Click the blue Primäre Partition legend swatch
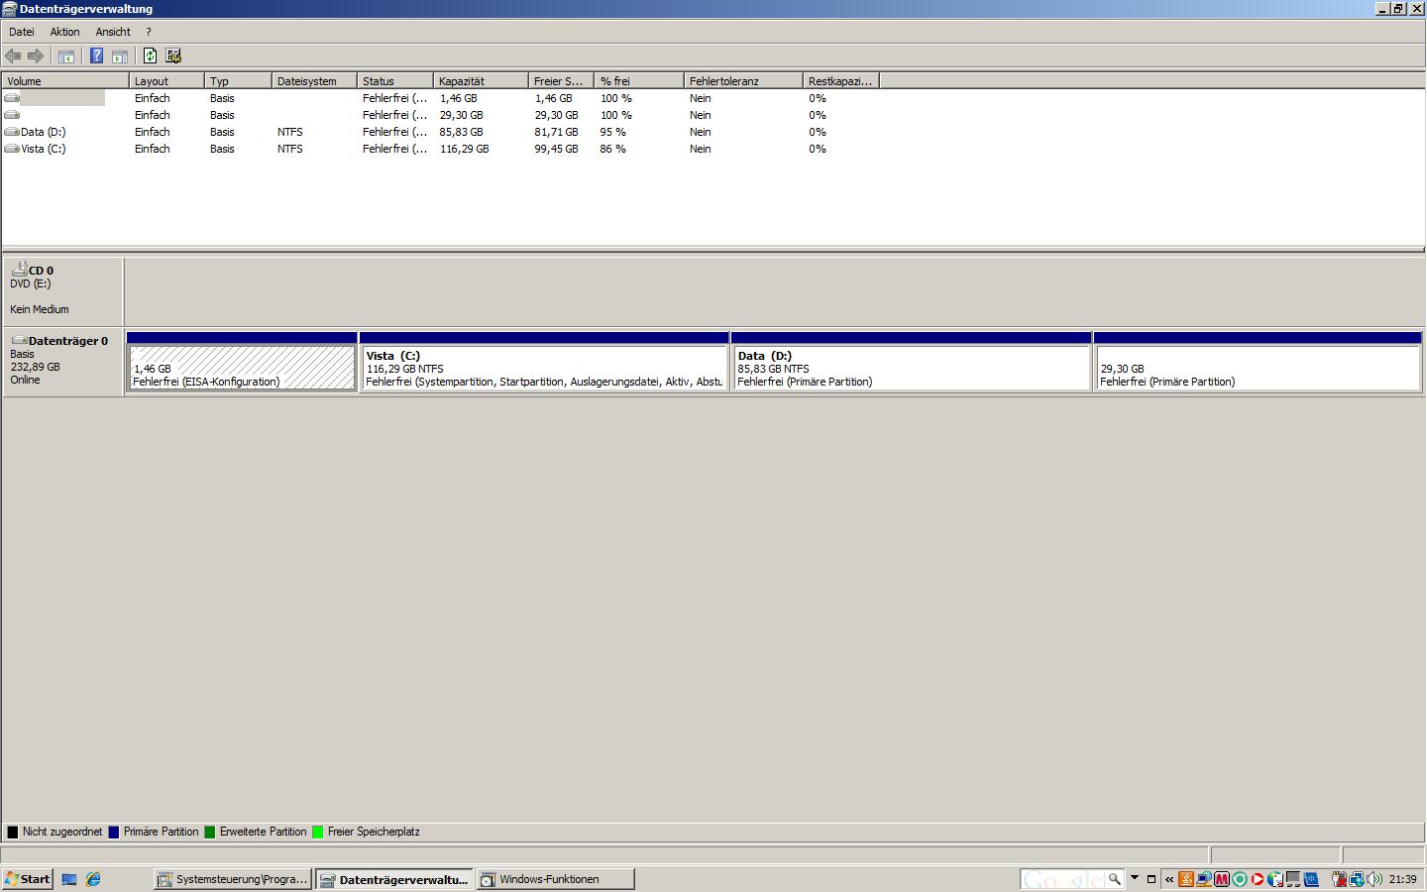1427x892 pixels. coord(114,833)
